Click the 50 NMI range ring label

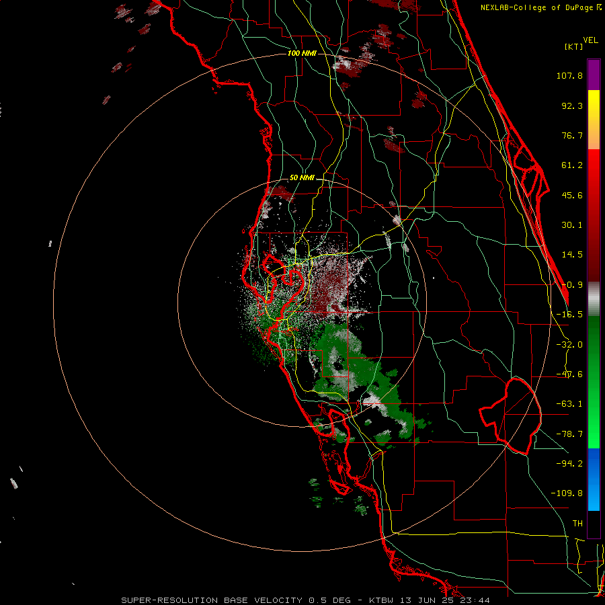pos(302,178)
